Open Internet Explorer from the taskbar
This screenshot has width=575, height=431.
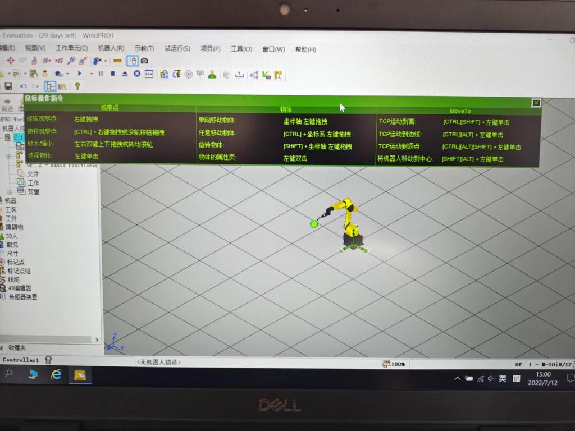(x=56, y=374)
